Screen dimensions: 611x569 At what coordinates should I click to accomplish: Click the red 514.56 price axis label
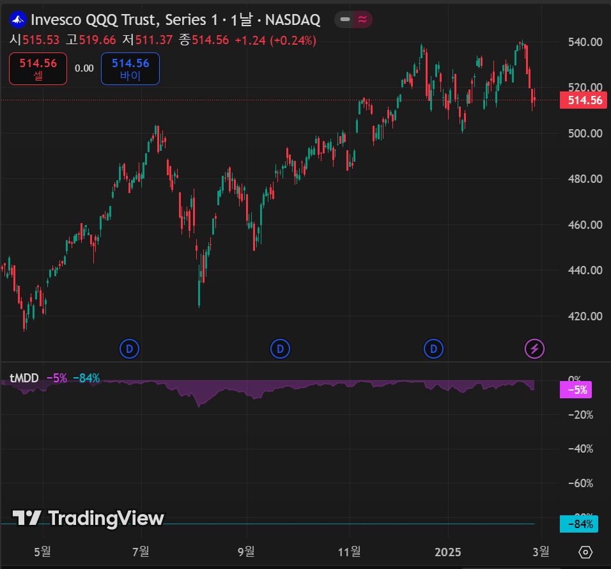(x=585, y=100)
